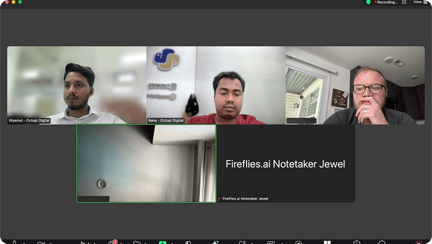Select the Fireflies.ai Notetaker Jewel tile
This screenshot has height=244, width=432.
tap(285, 163)
